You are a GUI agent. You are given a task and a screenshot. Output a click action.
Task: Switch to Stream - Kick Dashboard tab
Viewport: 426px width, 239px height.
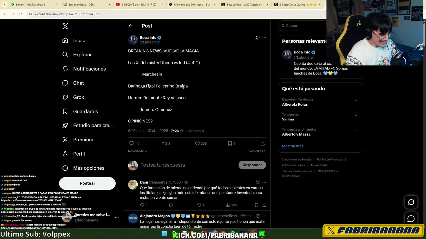point(34,5)
